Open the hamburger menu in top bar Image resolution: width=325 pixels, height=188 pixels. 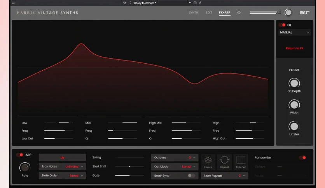click(x=13, y=3)
